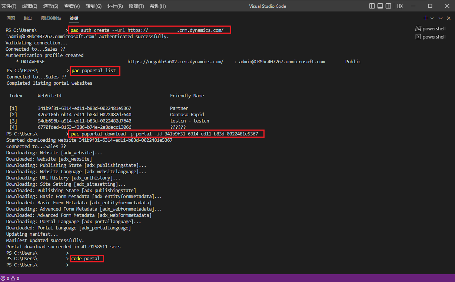The width and height of the screenshot is (455, 282).
Task: Click 'Manifest updated successfully.' line
Action: 45,240
